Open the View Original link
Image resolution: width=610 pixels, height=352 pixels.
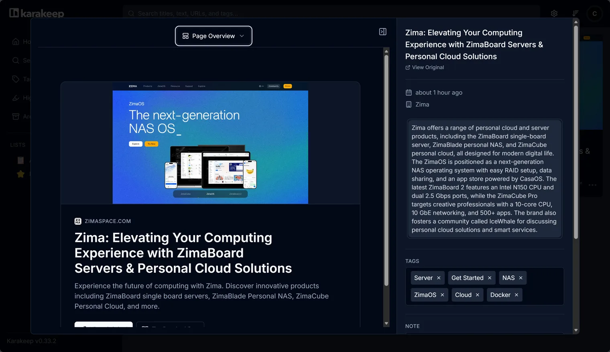coord(425,67)
